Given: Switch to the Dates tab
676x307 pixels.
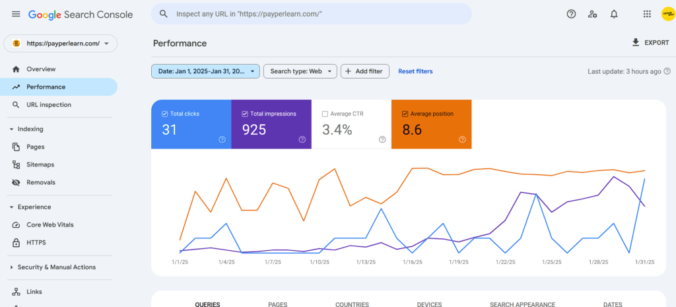Looking at the screenshot, I should [613, 304].
